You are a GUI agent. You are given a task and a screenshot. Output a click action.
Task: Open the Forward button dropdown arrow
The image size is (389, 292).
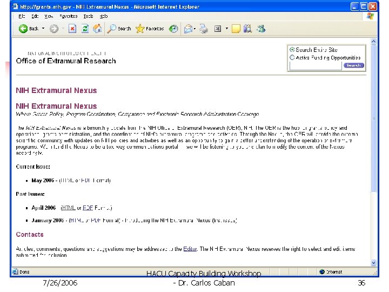point(63,29)
